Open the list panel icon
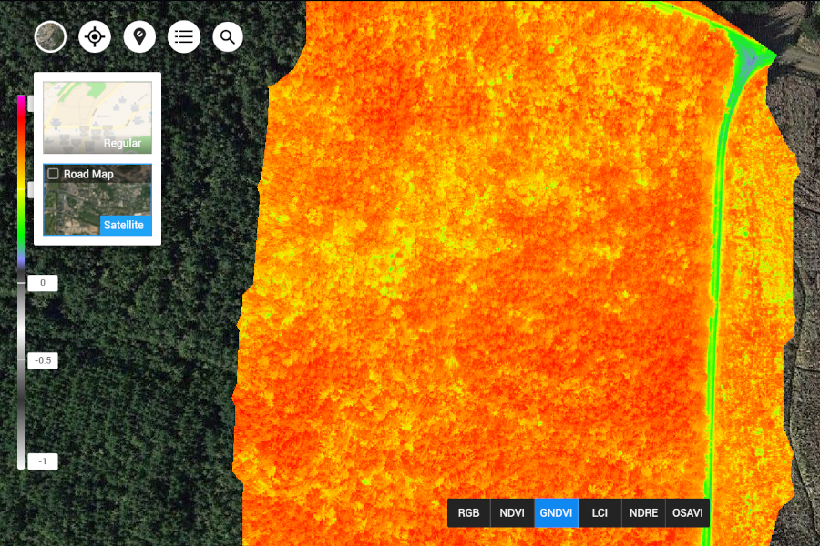The height and width of the screenshot is (546, 820). tap(183, 36)
